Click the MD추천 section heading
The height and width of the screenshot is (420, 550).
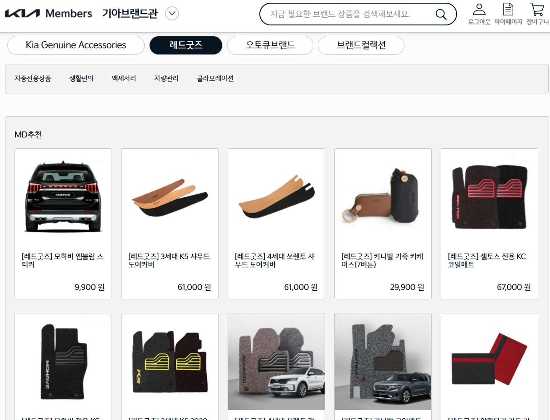point(28,135)
